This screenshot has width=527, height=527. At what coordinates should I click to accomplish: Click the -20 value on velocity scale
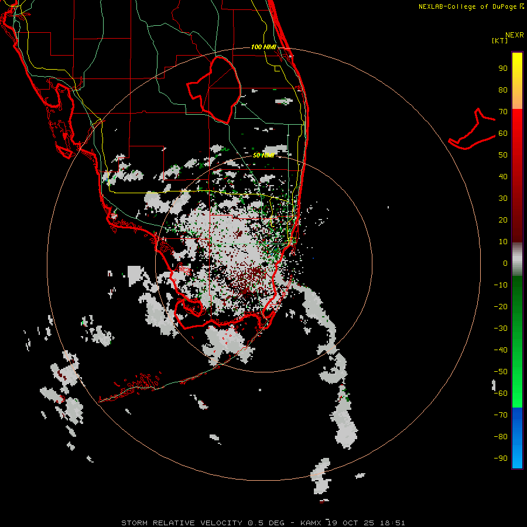[501, 306]
